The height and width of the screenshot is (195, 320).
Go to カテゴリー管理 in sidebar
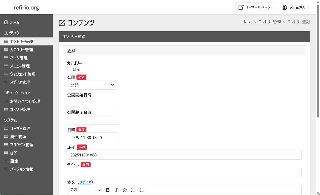[26, 50]
